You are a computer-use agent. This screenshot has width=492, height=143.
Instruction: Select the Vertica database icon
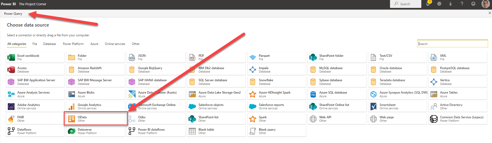(x=434, y=82)
